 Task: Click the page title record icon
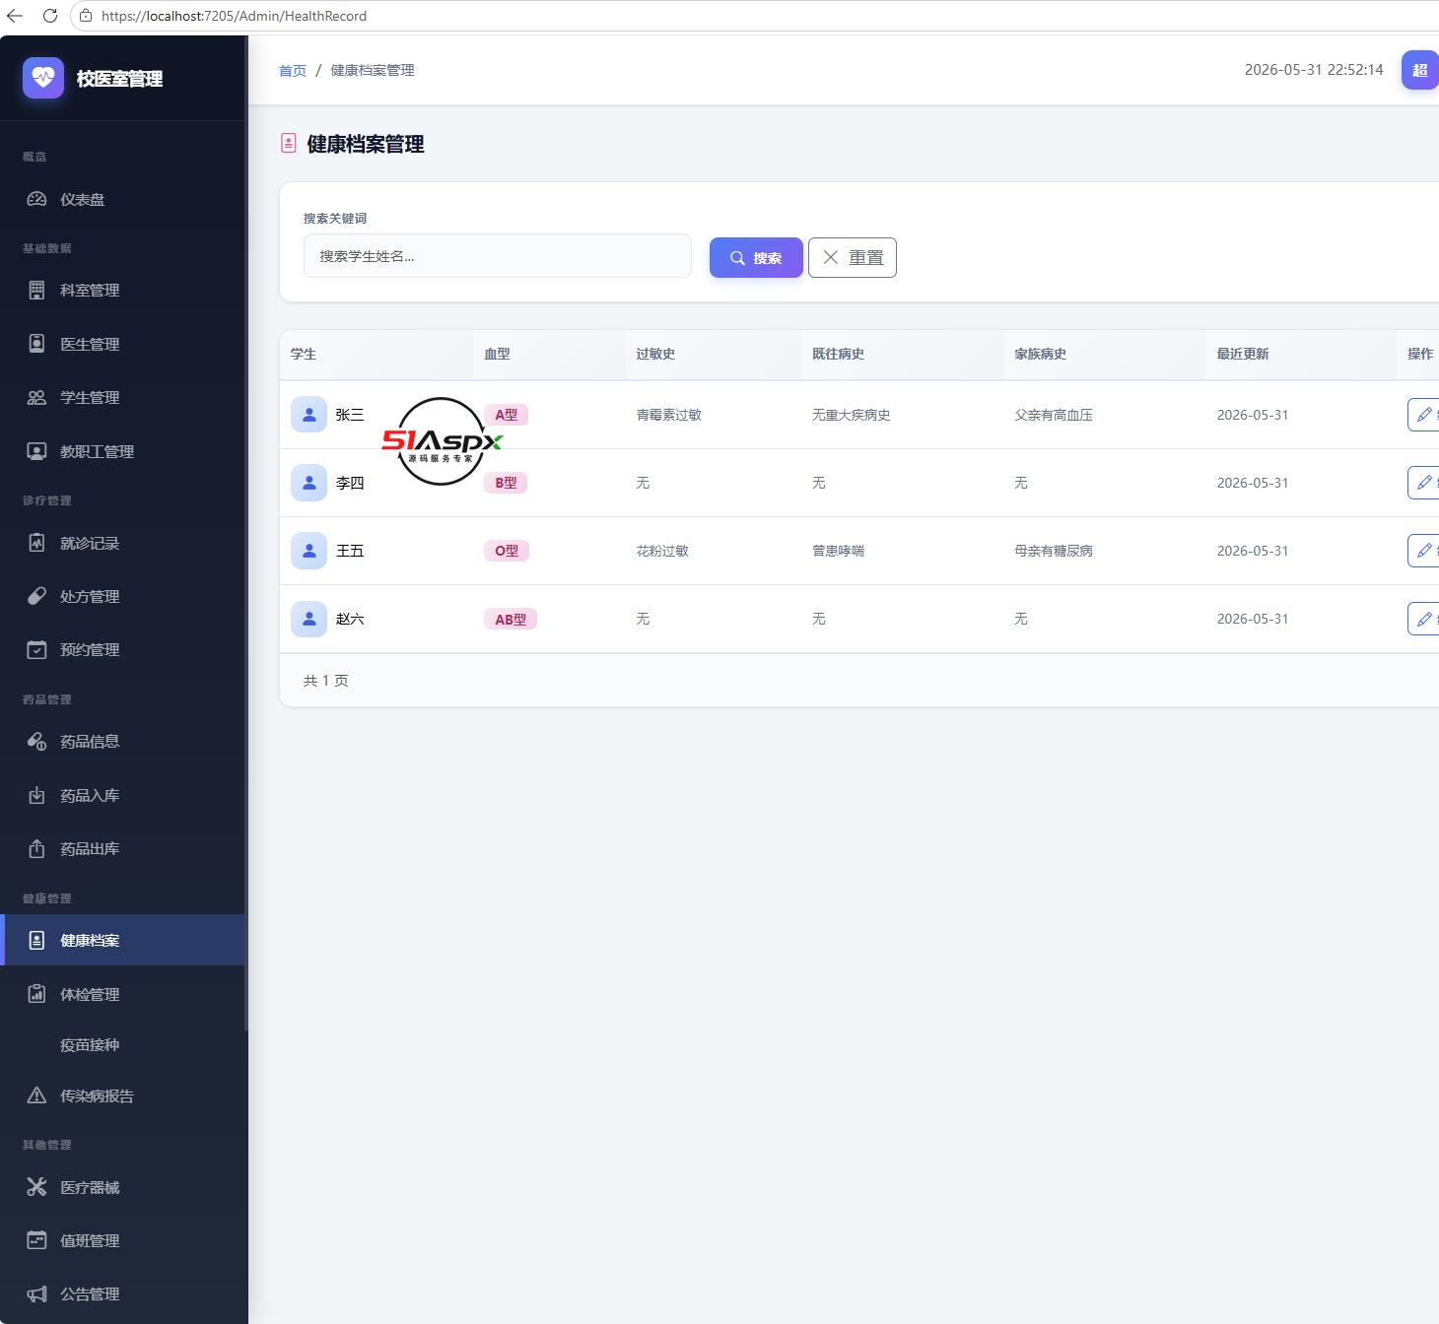point(288,144)
